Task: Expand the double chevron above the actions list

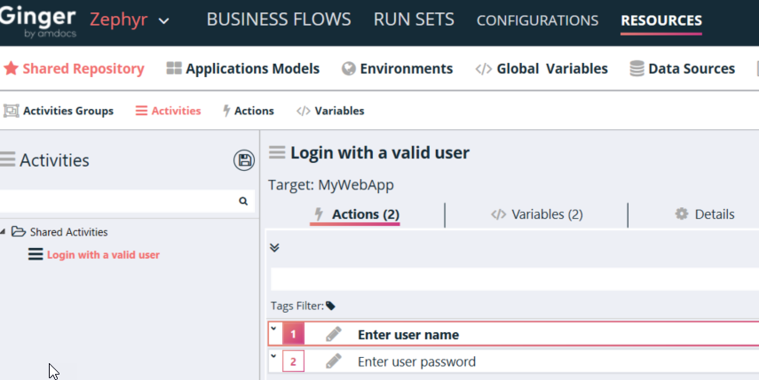Action: coord(274,248)
